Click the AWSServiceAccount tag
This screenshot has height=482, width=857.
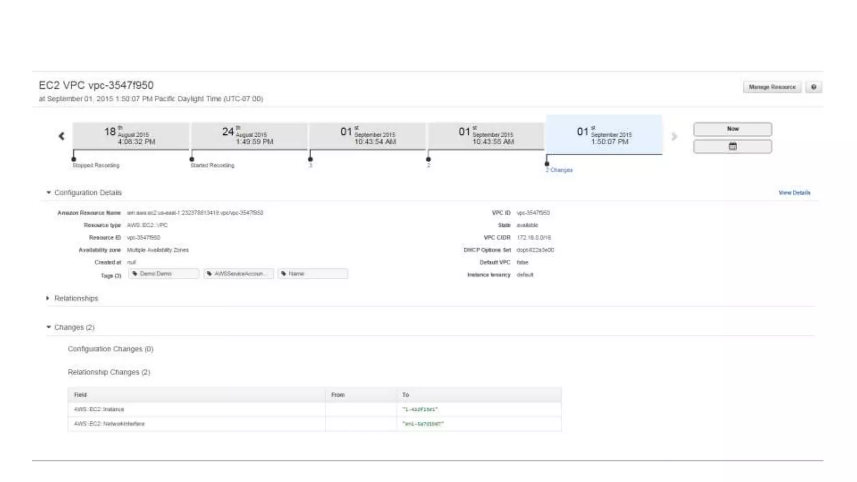(x=239, y=274)
